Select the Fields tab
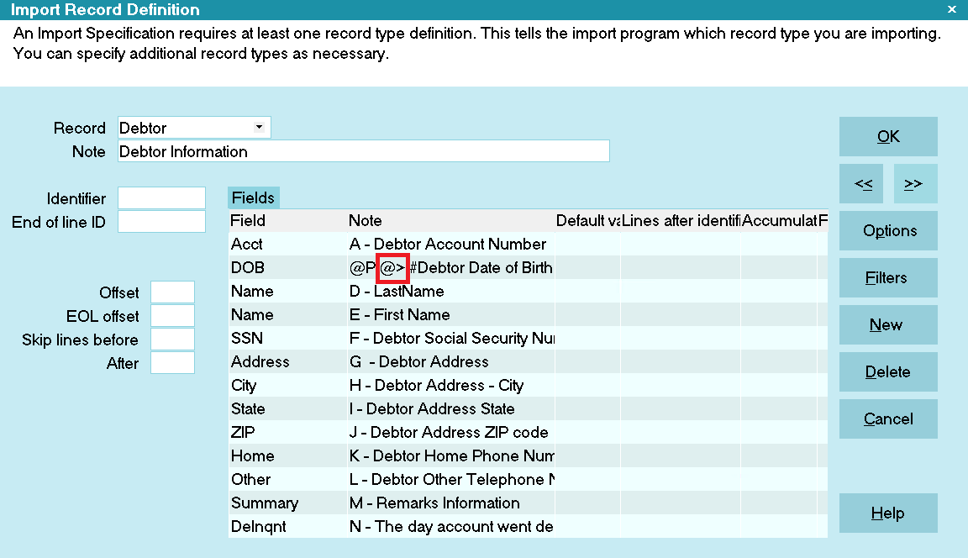Screen dimensions: 968x558 (253, 197)
